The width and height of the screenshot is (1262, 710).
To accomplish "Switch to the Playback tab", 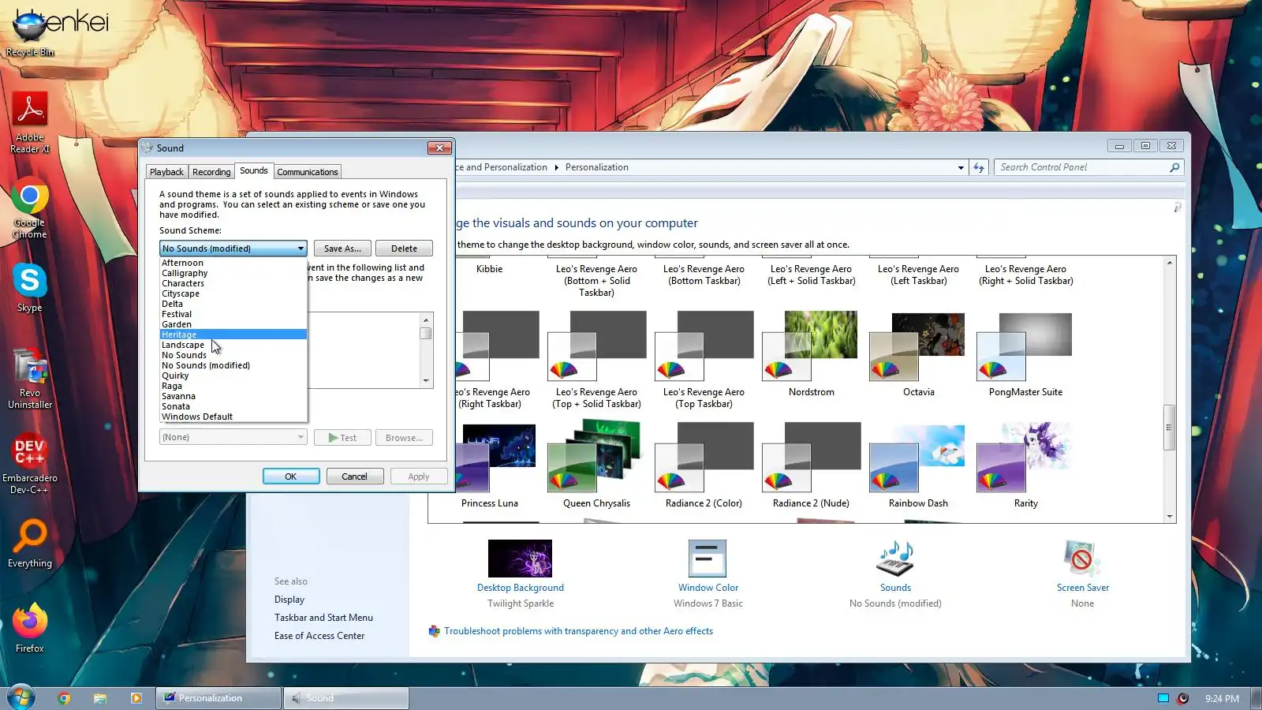I will pyautogui.click(x=166, y=172).
